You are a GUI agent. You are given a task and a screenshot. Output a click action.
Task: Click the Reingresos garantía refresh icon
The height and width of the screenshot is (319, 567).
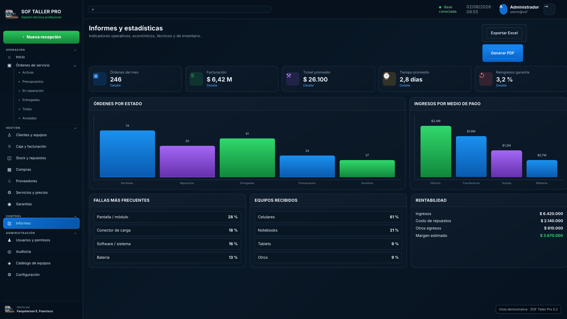485,79
